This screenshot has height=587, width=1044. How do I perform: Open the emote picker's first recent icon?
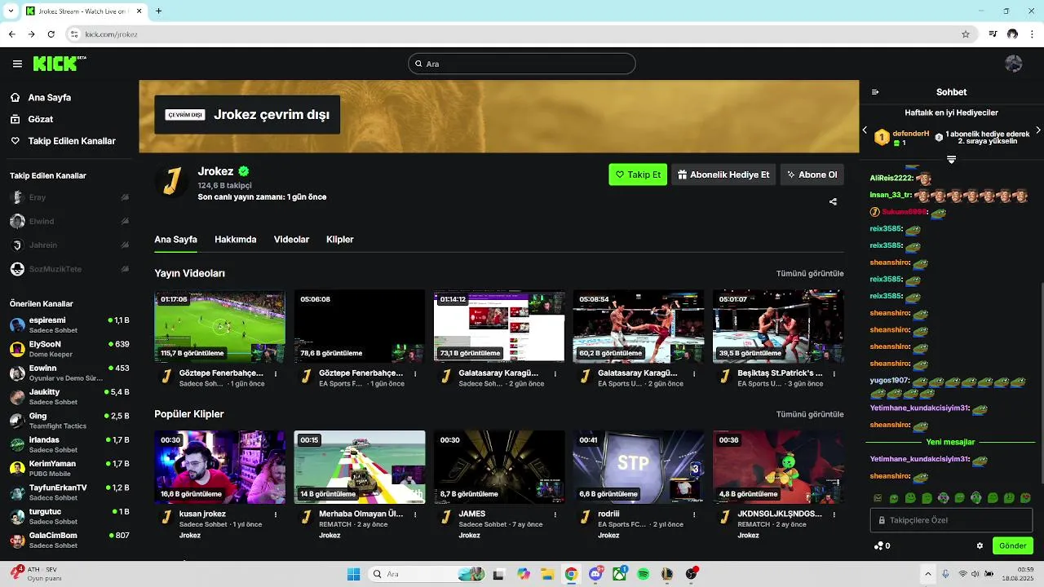click(878, 498)
